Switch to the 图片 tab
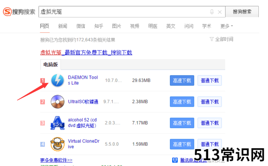Image resolution: width=268 pixels, height=166 pixels. click(x=116, y=26)
